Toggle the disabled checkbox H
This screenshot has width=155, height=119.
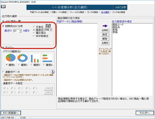pyautogui.click(x=20, y=93)
